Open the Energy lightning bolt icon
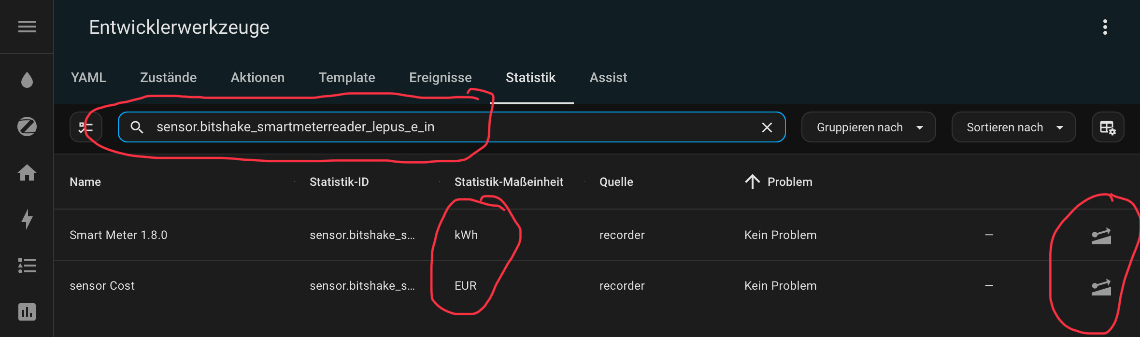The width and height of the screenshot is (1140, 337). 27,219
